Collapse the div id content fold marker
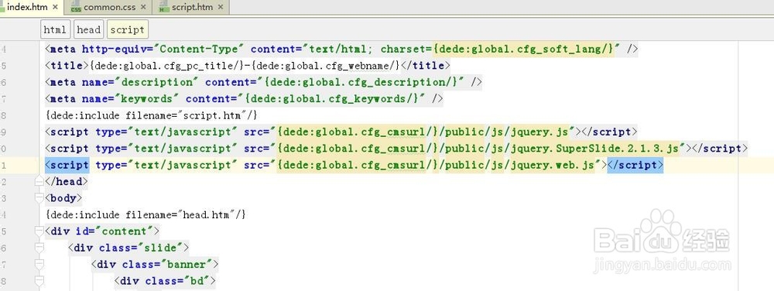The width and height of the screenshot is (774, 291). pyautogui.click(x=39, y=231)
